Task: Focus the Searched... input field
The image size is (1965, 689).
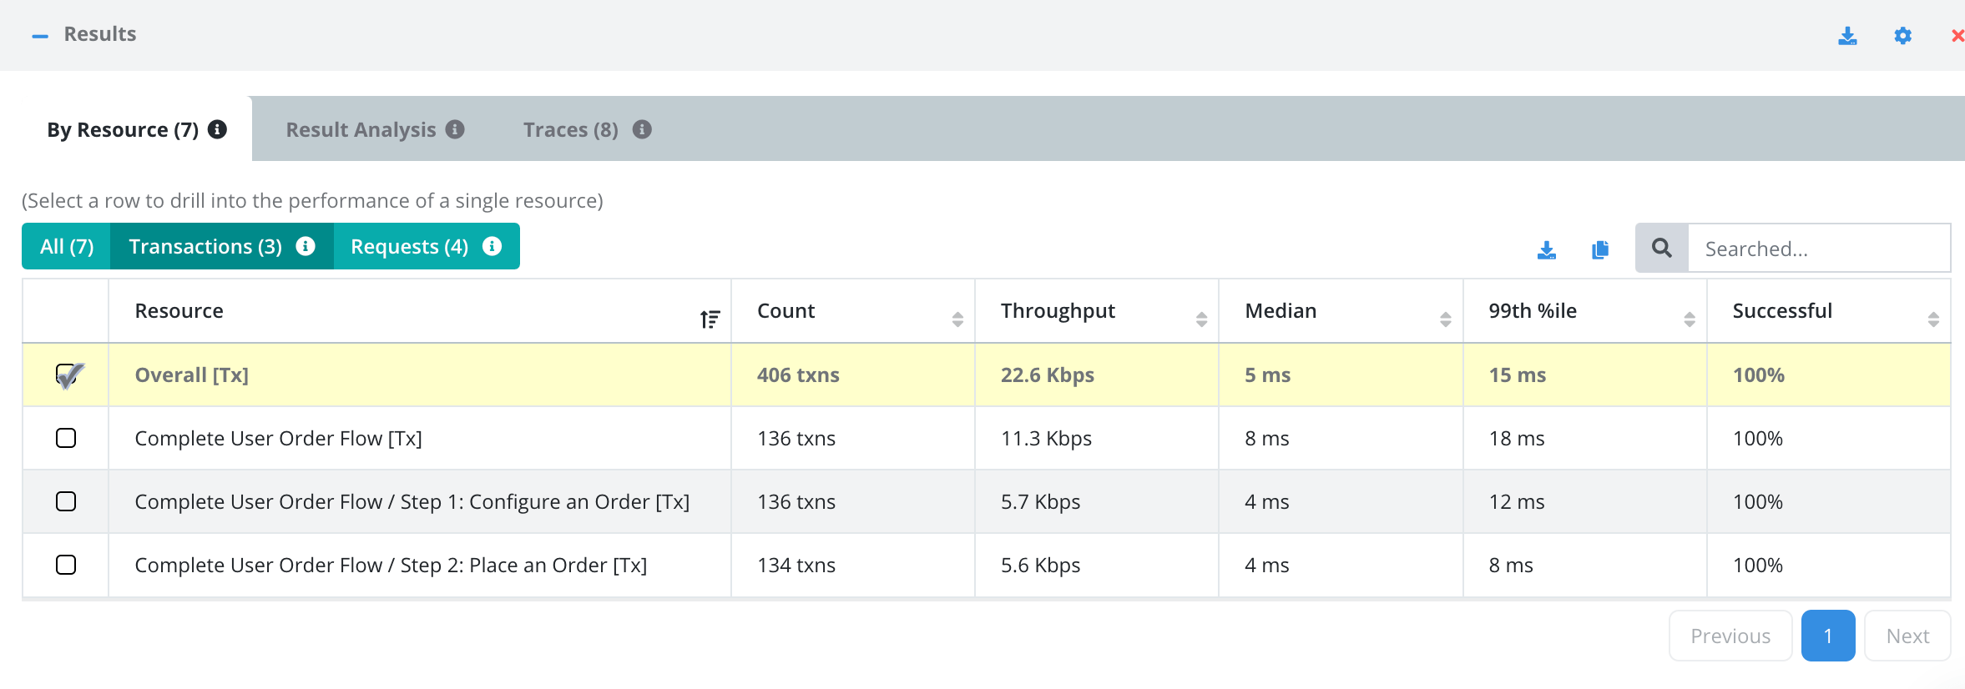Action: coord(1820,248)
